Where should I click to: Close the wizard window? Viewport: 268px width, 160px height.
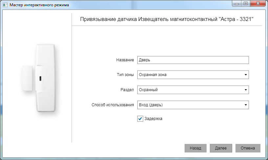point(258,3)
